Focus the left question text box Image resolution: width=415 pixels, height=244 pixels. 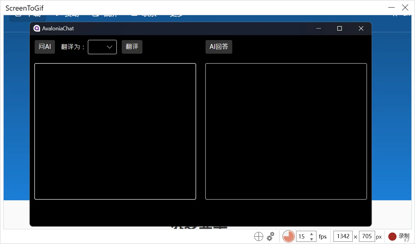coord(115,131)
